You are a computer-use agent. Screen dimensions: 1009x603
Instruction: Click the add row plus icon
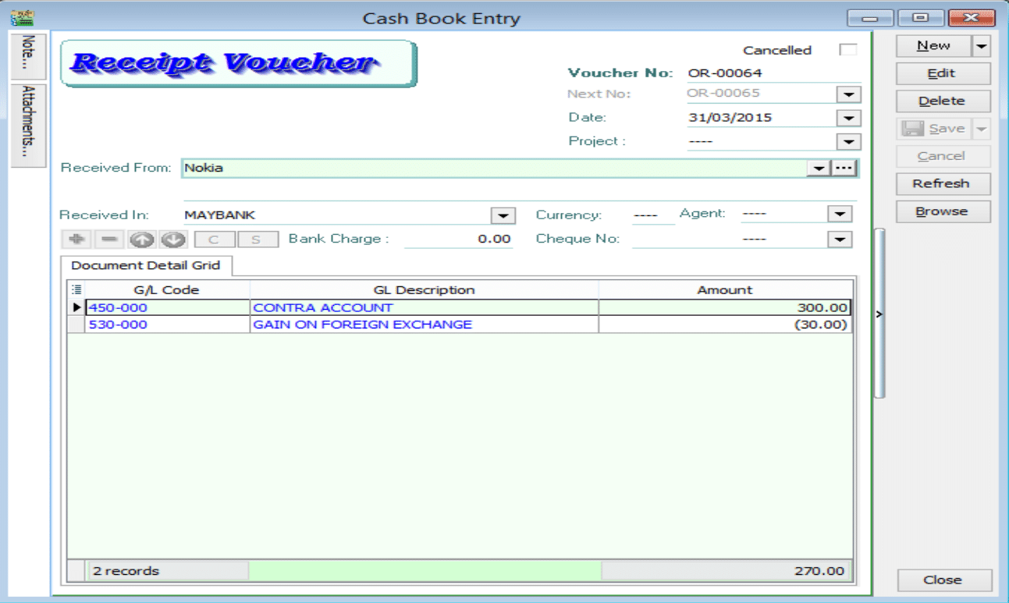pyautogui.click(x=76, y=239)
